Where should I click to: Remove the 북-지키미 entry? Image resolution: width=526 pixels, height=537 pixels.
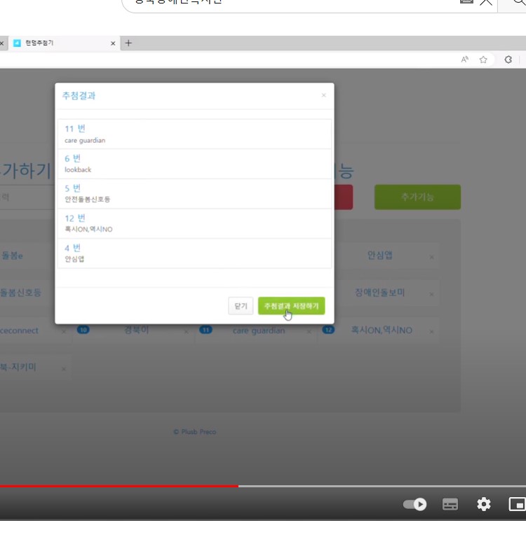[x=64, y=369]
